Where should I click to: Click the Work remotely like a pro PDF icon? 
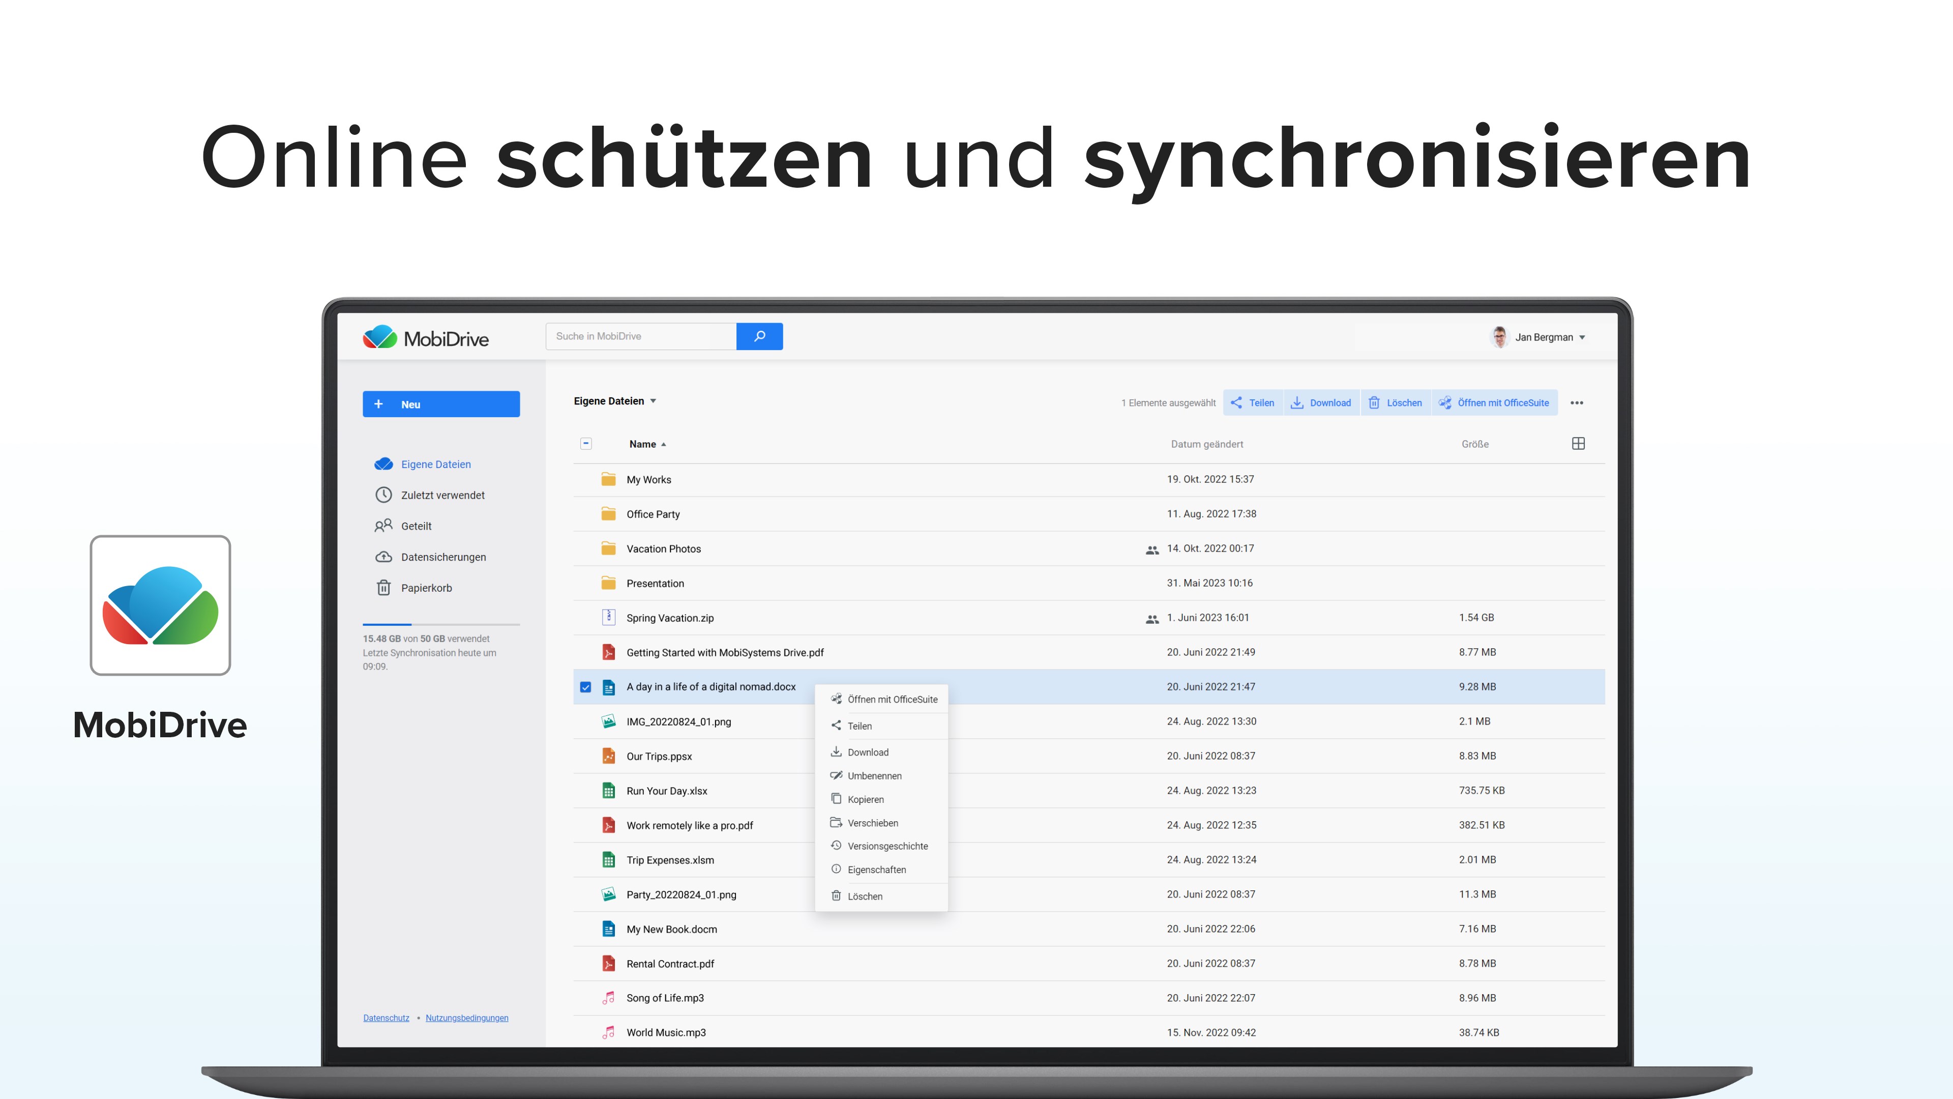pyautogui.click(x=608, y=825)
